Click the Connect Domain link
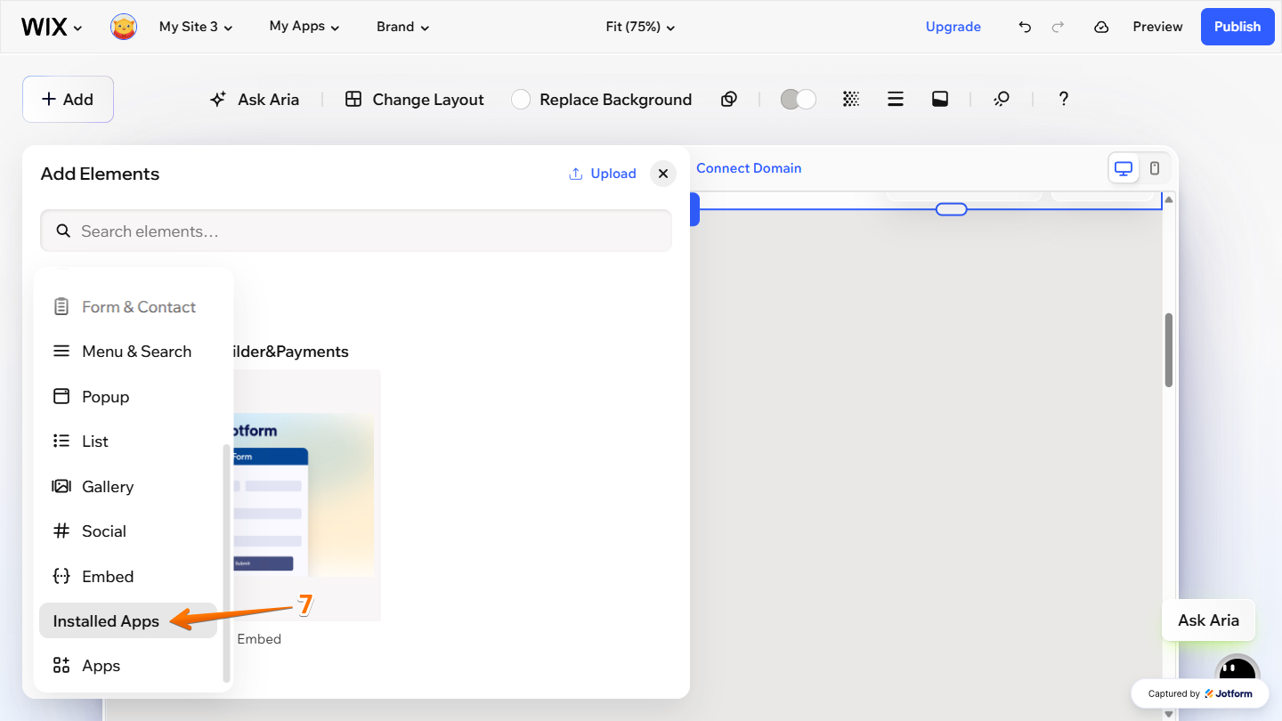Image resolution: width=1282 pixels, height=721 pixels. [x=749, y=168]
